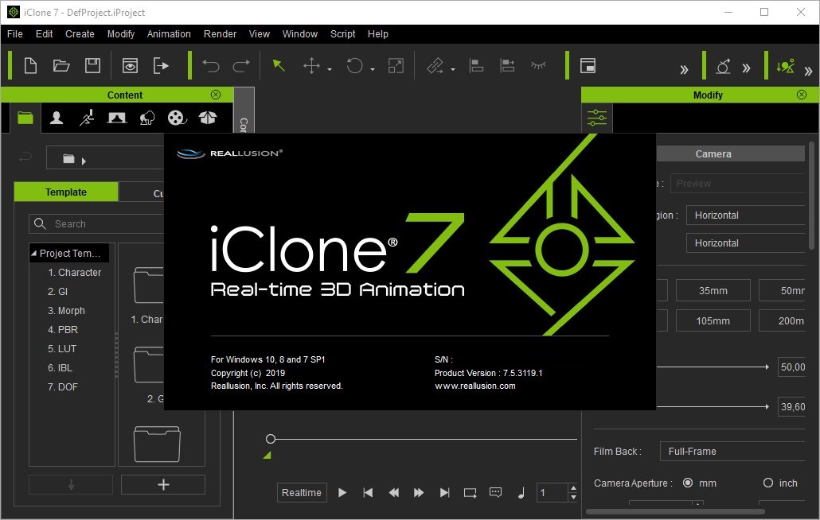Collapse the Project Template tree node

[x=33, y=253]
